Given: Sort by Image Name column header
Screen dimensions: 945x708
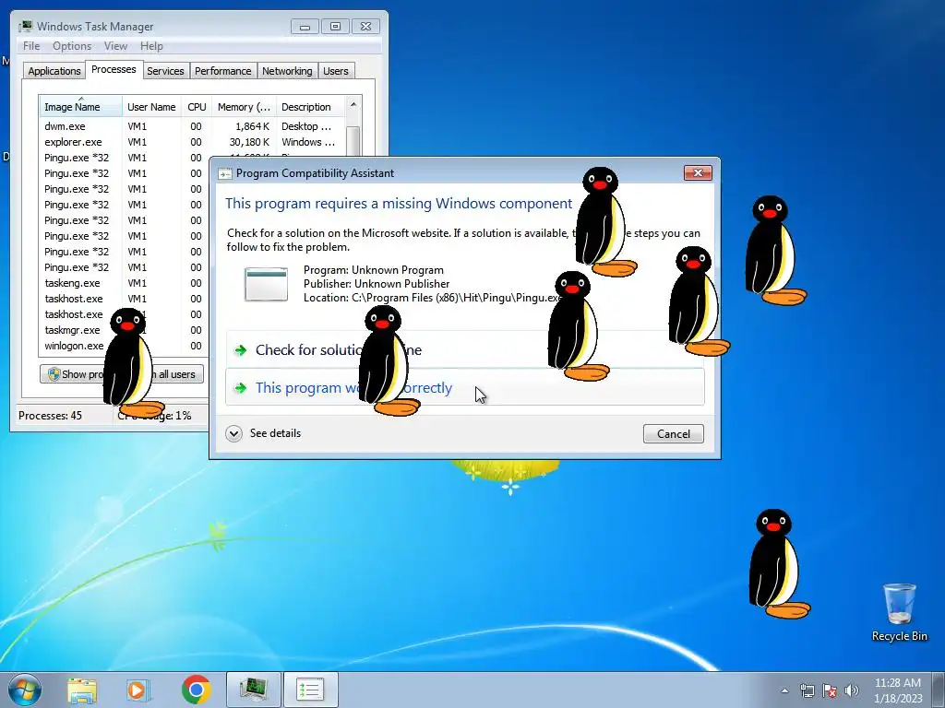Looking at the screenshot, I should (x=81, y=107).
